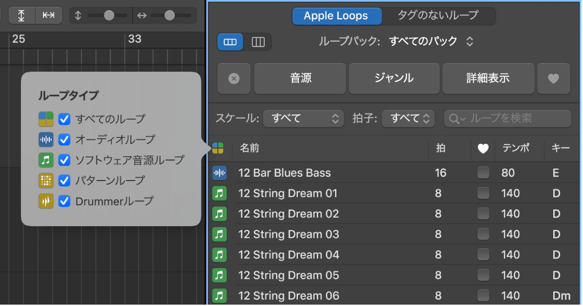Select the button view icon
The height and width of the screenshot is (306, 583).
click(x=230, y=42)
